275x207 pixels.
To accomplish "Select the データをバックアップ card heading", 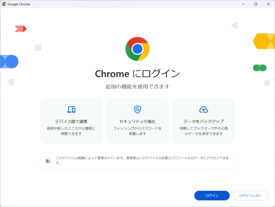I will 204,121.
